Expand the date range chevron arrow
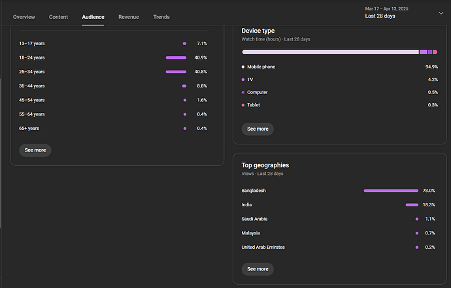The image size is (451, 288). click(x=440, y=12)
